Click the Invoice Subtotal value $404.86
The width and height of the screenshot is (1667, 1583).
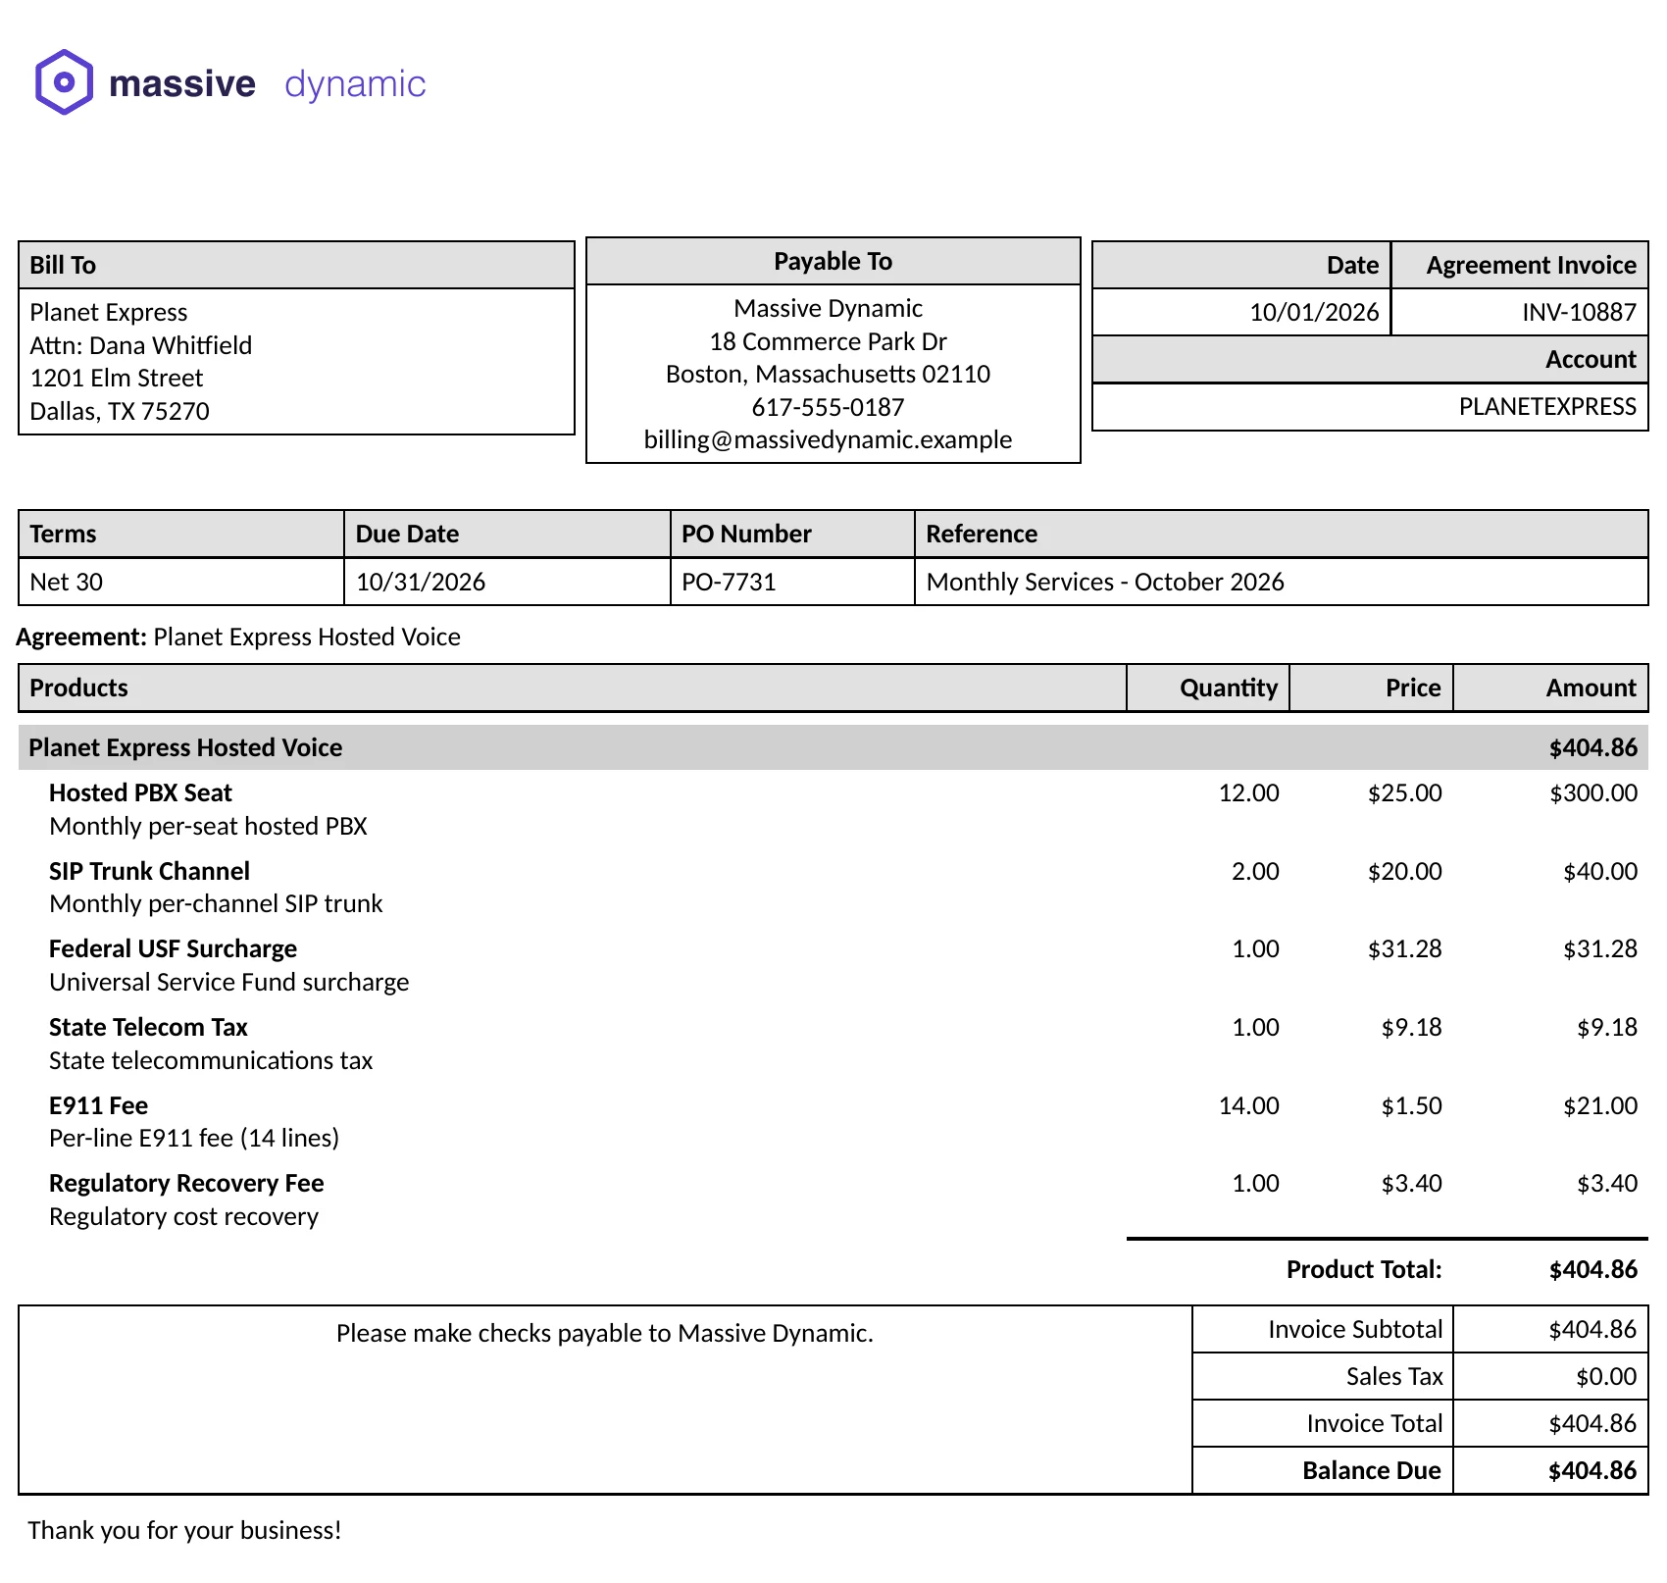[1592, 1329]
